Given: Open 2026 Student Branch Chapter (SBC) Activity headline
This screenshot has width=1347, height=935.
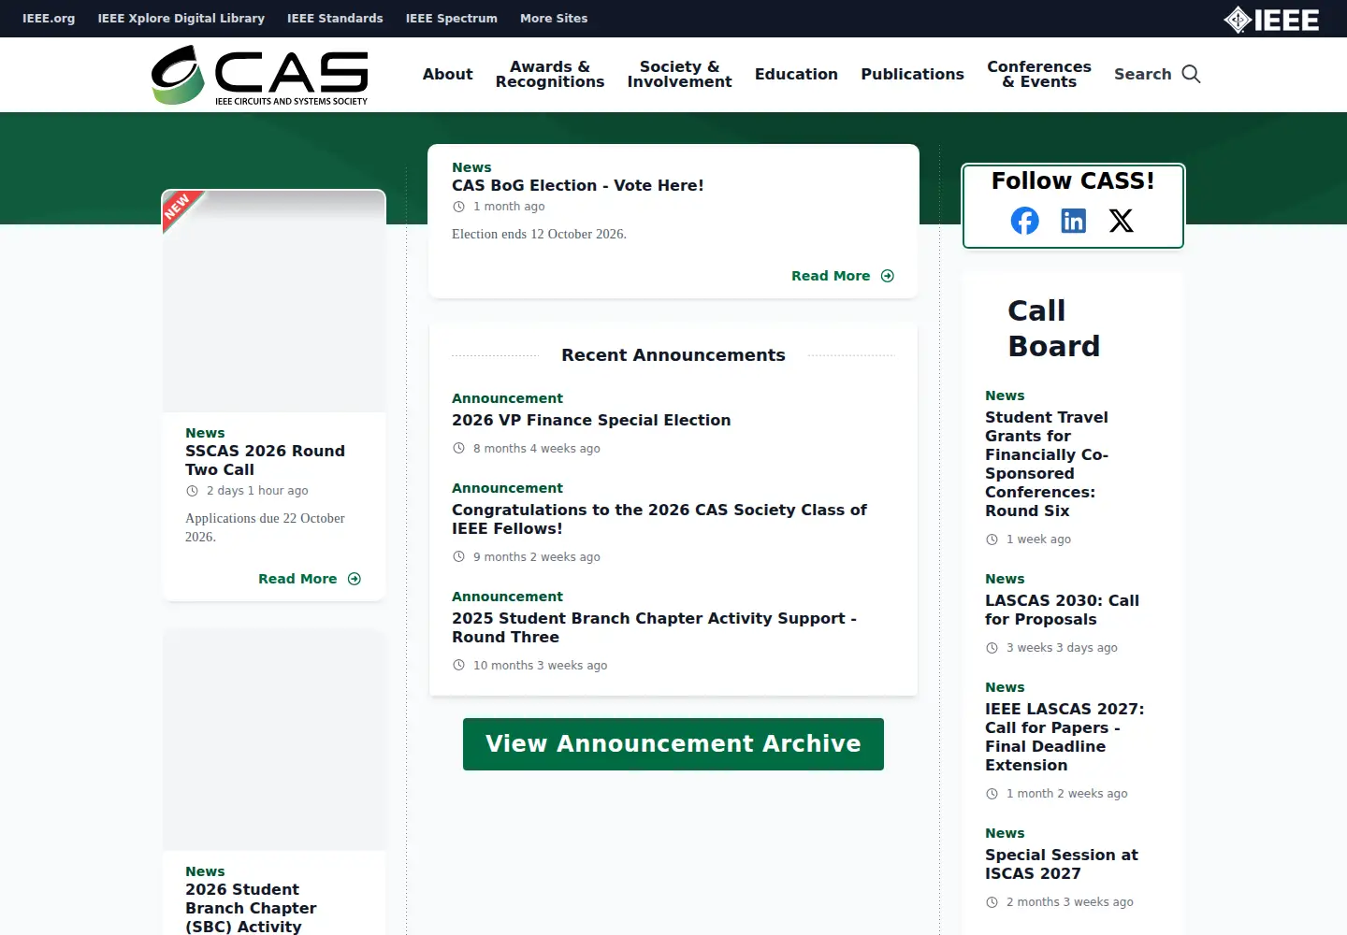Looking at the screenshot, I should (251, 908).
